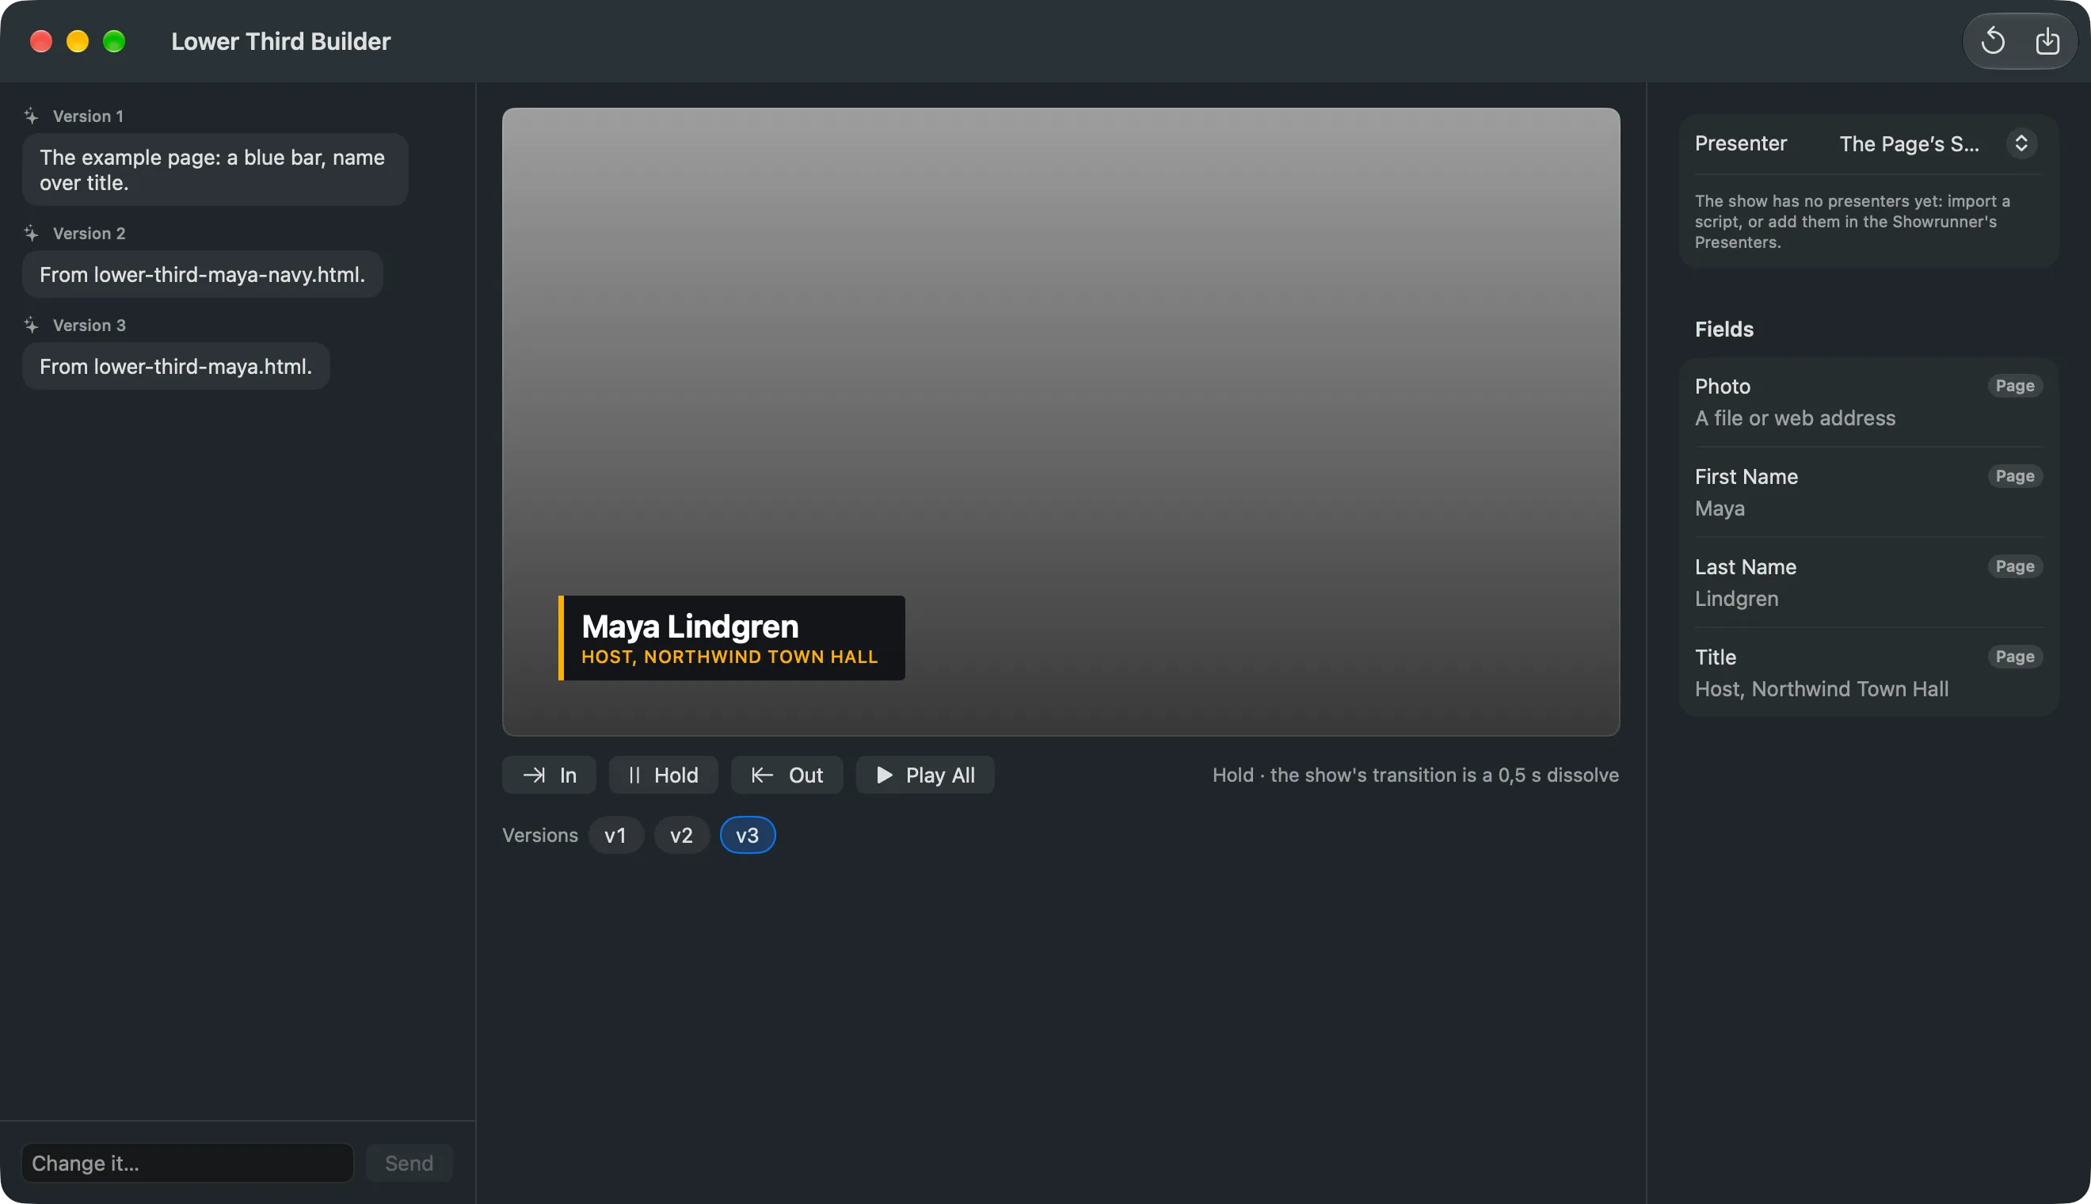
Task: Click the sparkle icon beside Version 3
Action: (x=32, y=326)
